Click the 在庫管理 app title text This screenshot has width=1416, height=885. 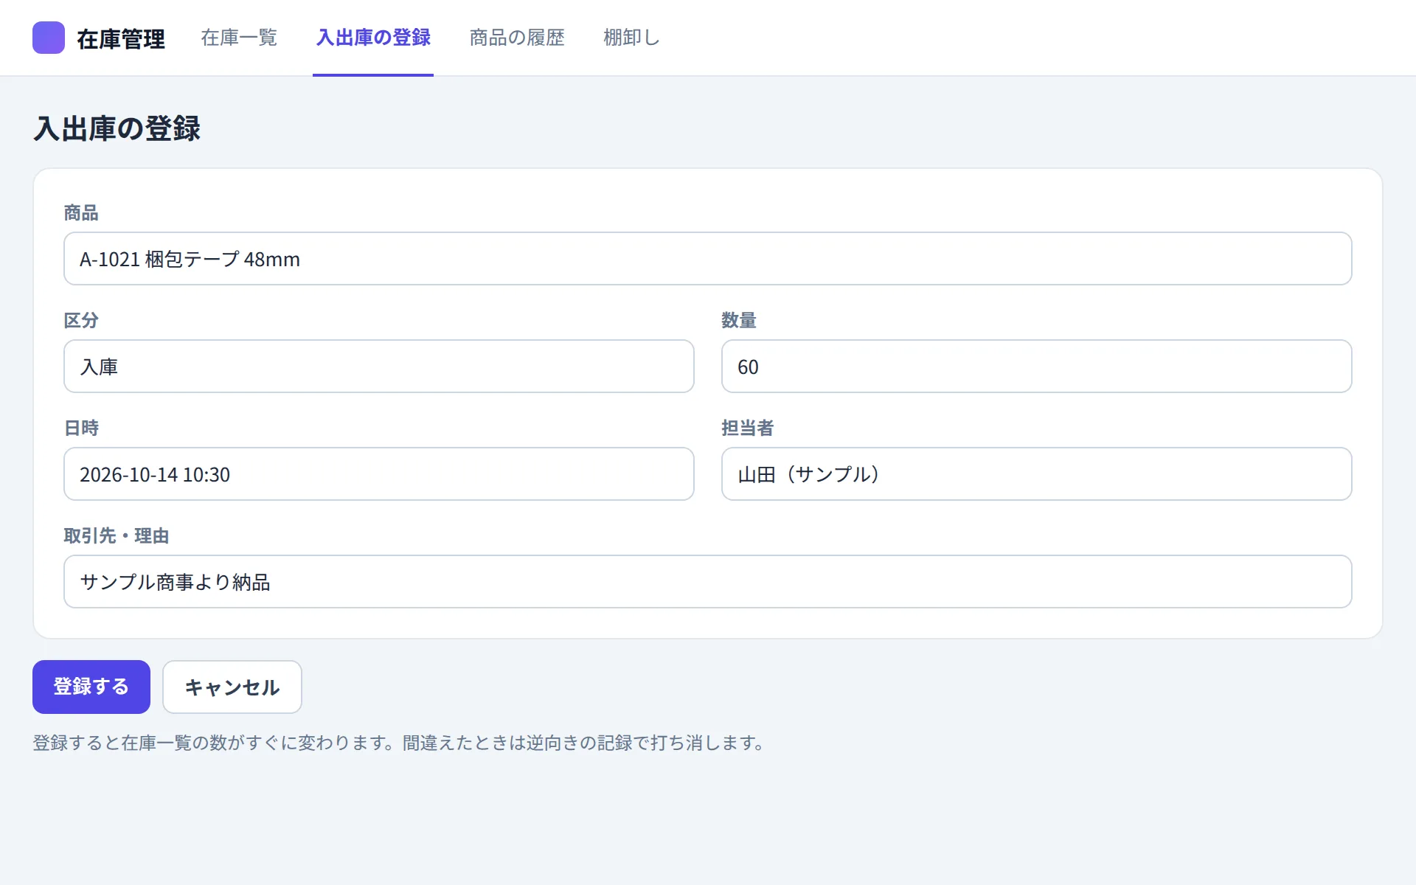[x=121, y=39]
